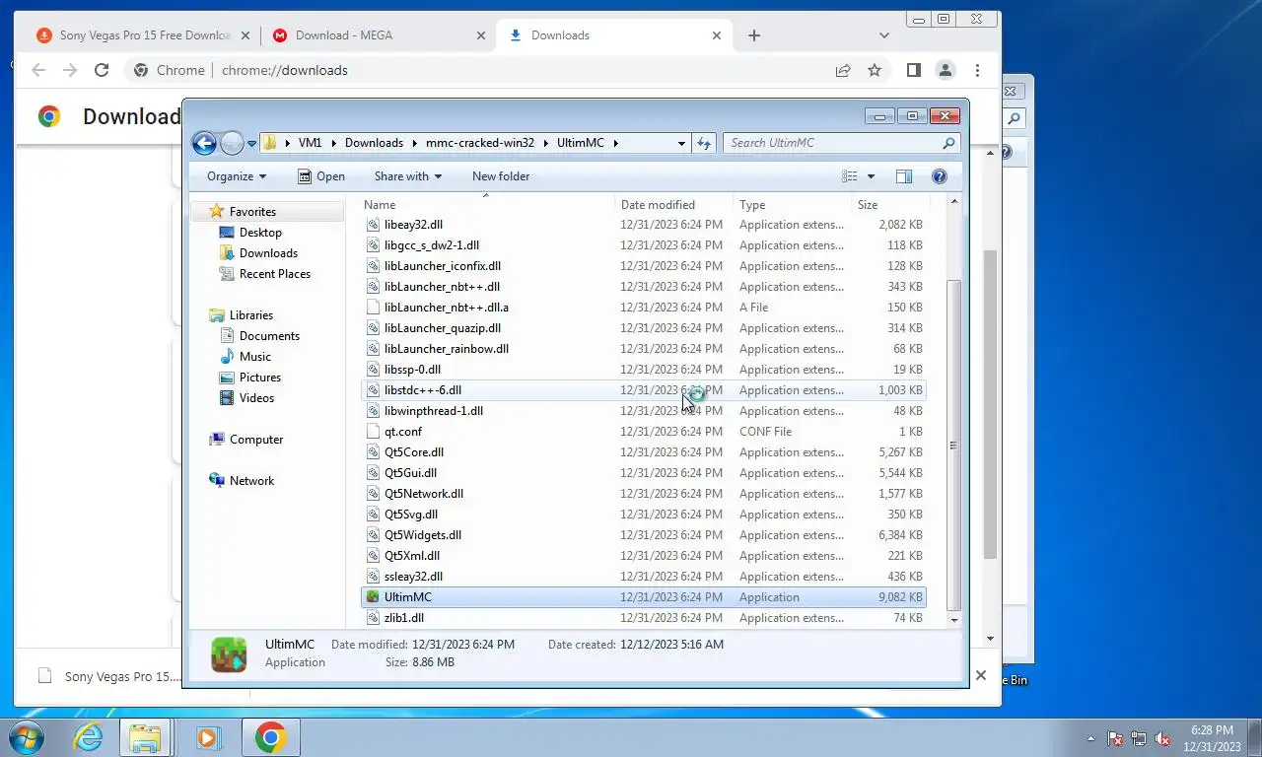Image resolution: width=1262 pixels, height=757 pixels.
Task: Click the Explorer Back navigation arrow
Action: click(204, 143)
